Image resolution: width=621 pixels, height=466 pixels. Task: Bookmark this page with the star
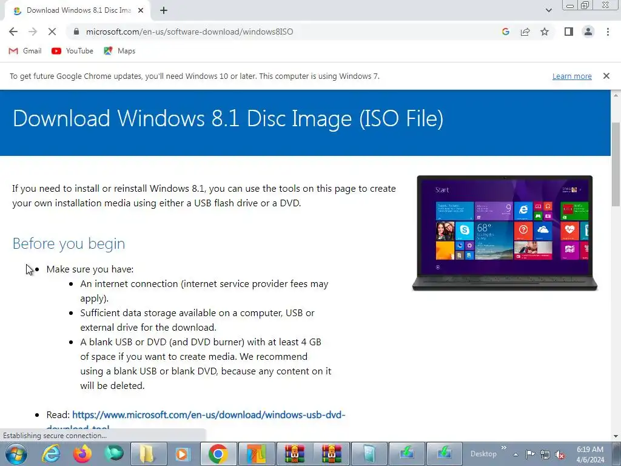(x=545, y=32)
